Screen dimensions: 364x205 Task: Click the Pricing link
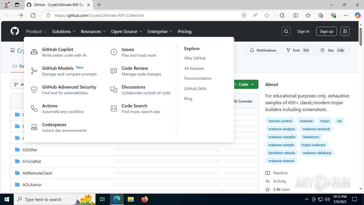(x=185, y=31)
